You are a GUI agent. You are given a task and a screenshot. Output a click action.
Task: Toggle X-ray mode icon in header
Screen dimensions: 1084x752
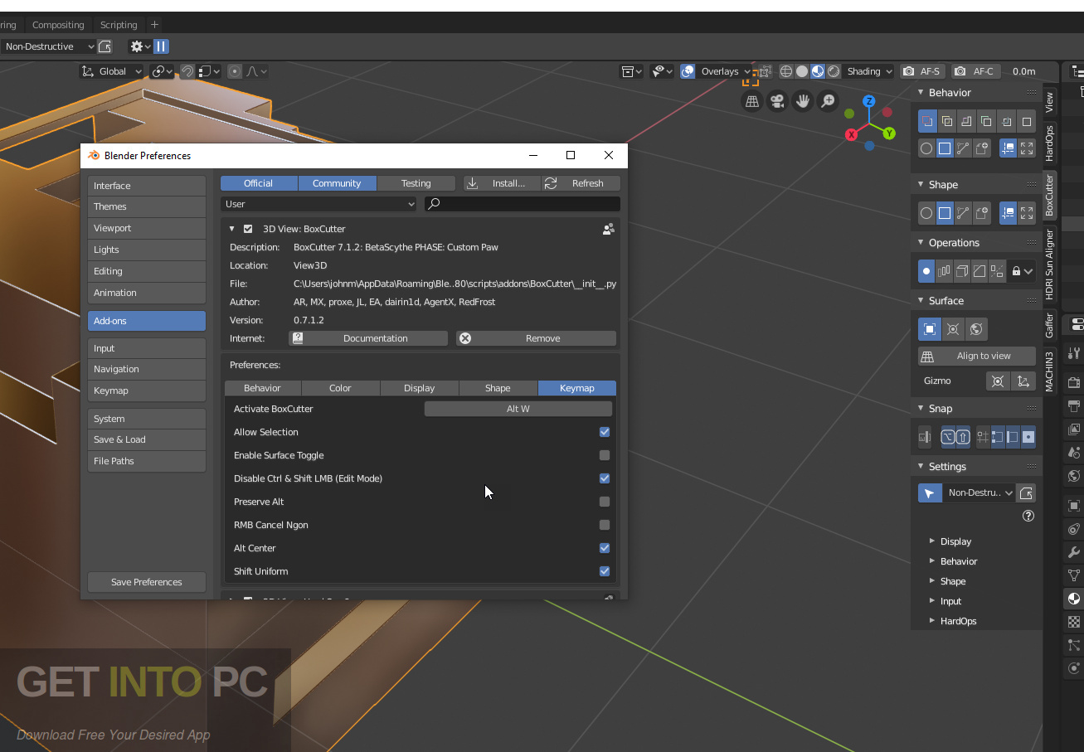click(x=765, y=71)
